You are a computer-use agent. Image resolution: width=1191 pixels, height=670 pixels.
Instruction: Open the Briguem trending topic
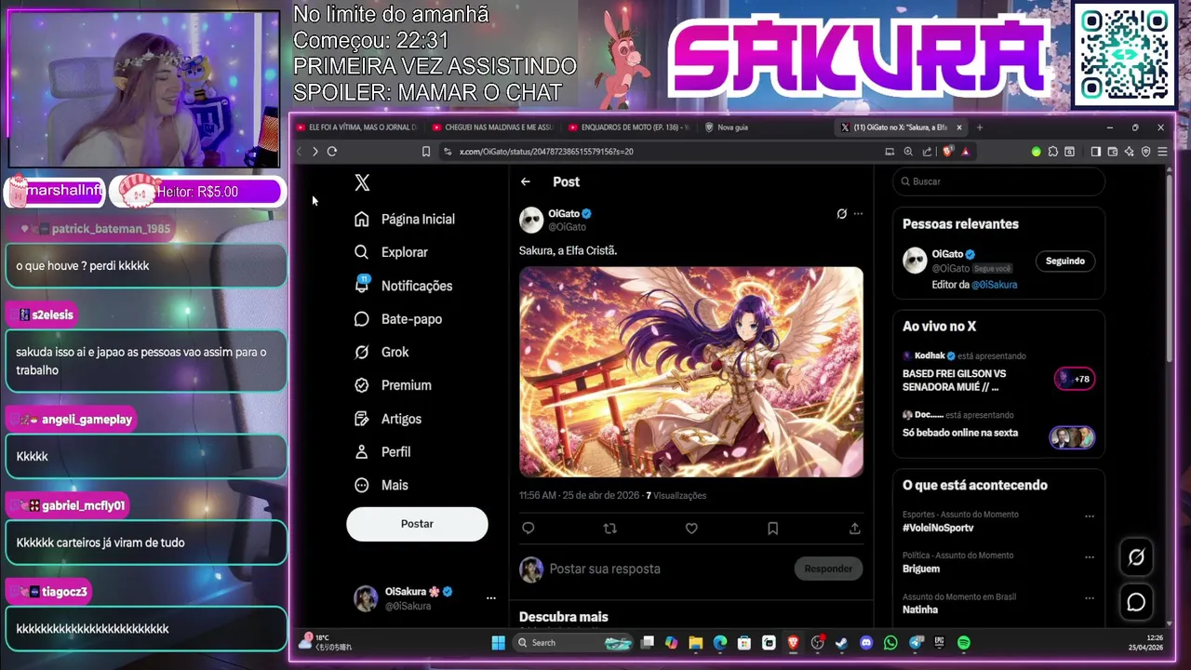[921, 569]
